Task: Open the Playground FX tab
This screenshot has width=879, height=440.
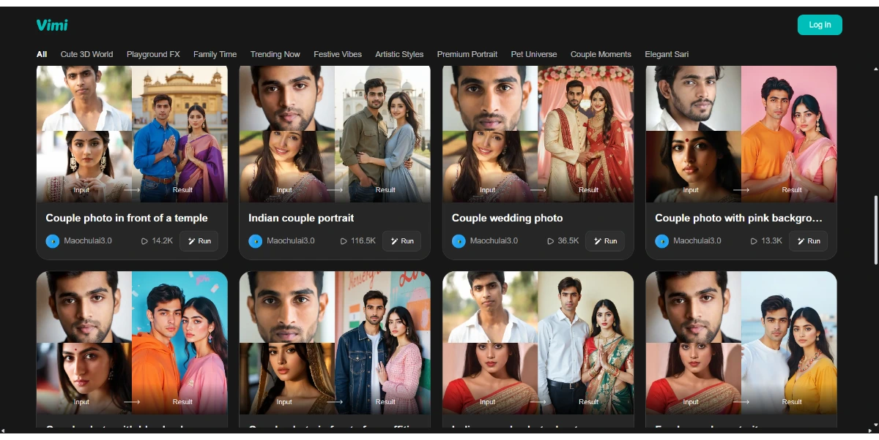Action: pyautogui.click(x=153, y=54)
